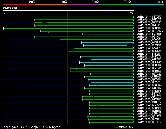Select the UniRef100_A8JE35 label
The width and height of the screenshot is (166, 129).
point(149,68)
